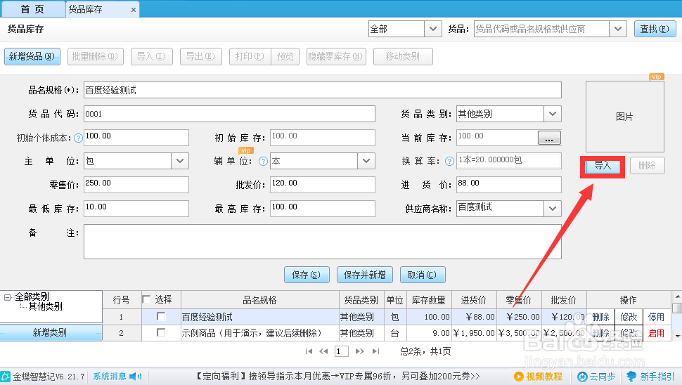Open the 供应商名称 dropdown
This screenshot has width=682, height=385.
tap(553, 209)
